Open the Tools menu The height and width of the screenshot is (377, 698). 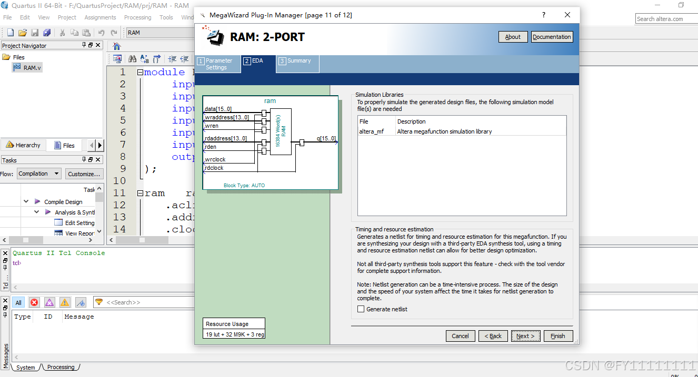coord(166,17)
